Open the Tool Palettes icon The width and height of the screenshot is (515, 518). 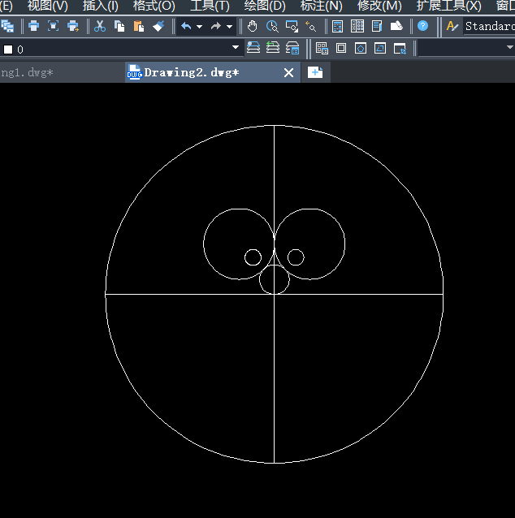[396, 26]
